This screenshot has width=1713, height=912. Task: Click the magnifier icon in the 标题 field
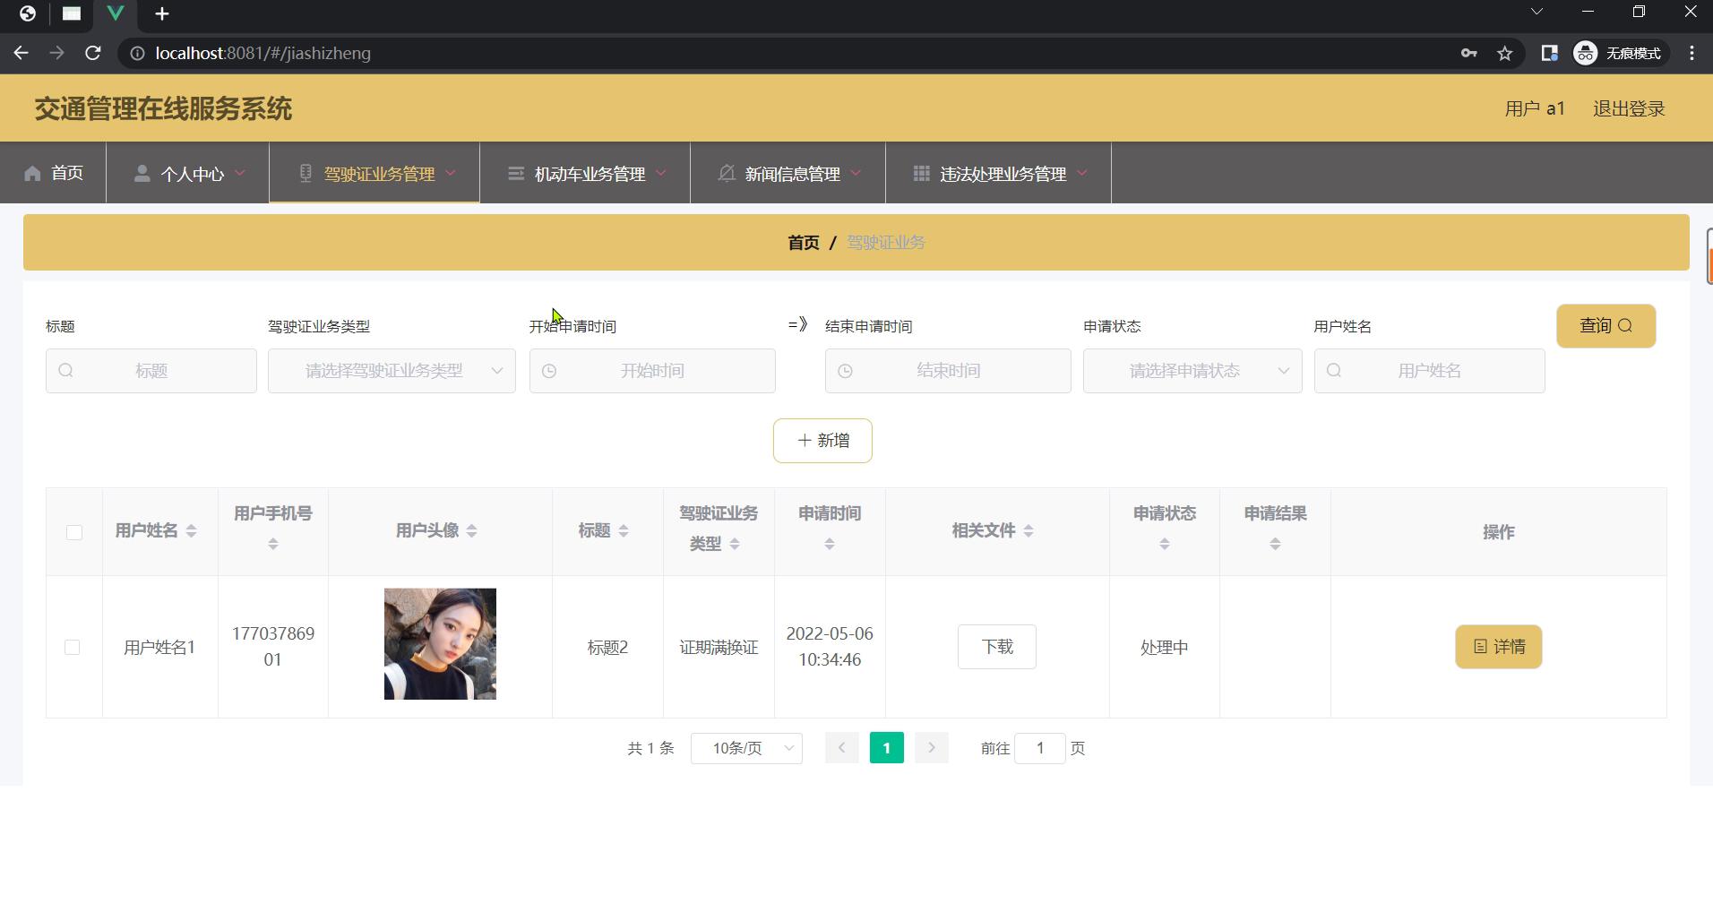coord(66,370)
